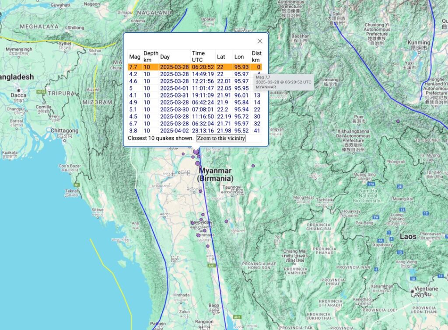
Task: Click the large purple quake marker below popup
Action: click(x=196, y=151)
